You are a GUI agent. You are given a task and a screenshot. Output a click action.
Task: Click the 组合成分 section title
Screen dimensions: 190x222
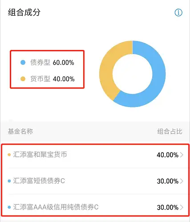point(24,12)
